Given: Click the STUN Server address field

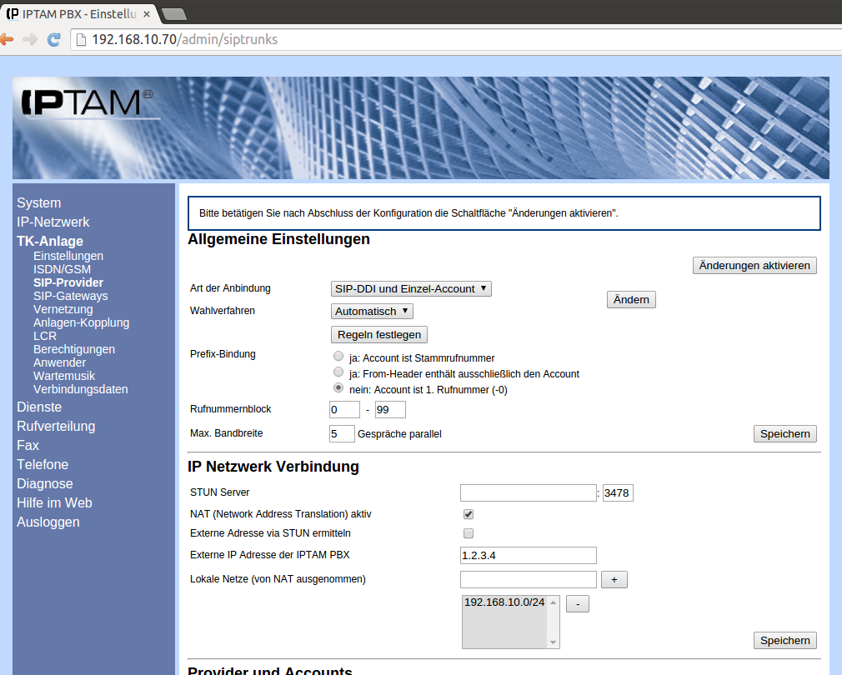Looking at the screenshot, I should (528, 493).
